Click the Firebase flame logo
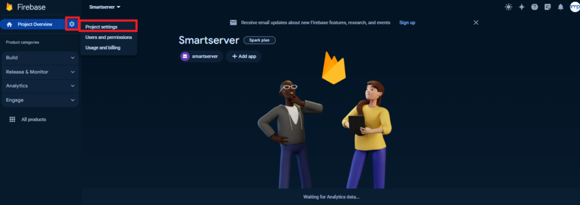The width and height of the screenshot is (580, 205). [9, 7]
